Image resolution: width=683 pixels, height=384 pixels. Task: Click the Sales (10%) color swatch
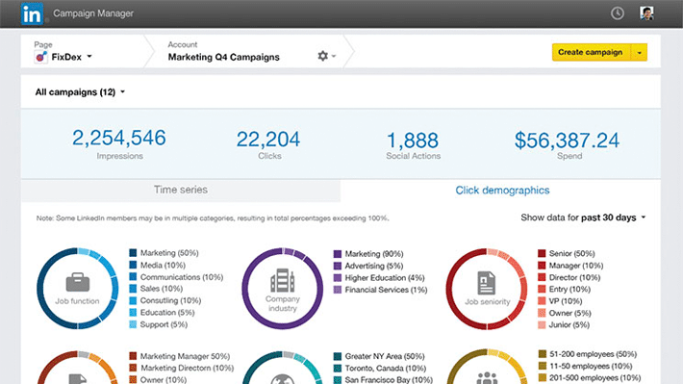click(133, 289)
